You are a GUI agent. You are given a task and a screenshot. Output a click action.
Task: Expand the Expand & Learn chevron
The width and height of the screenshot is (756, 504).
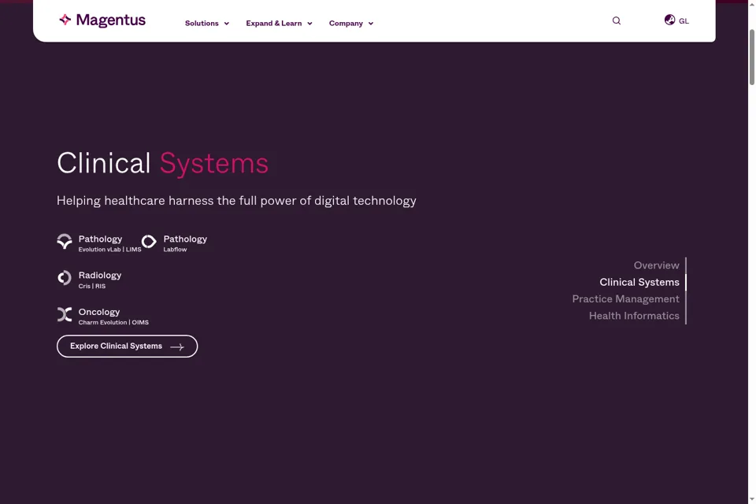309,24
